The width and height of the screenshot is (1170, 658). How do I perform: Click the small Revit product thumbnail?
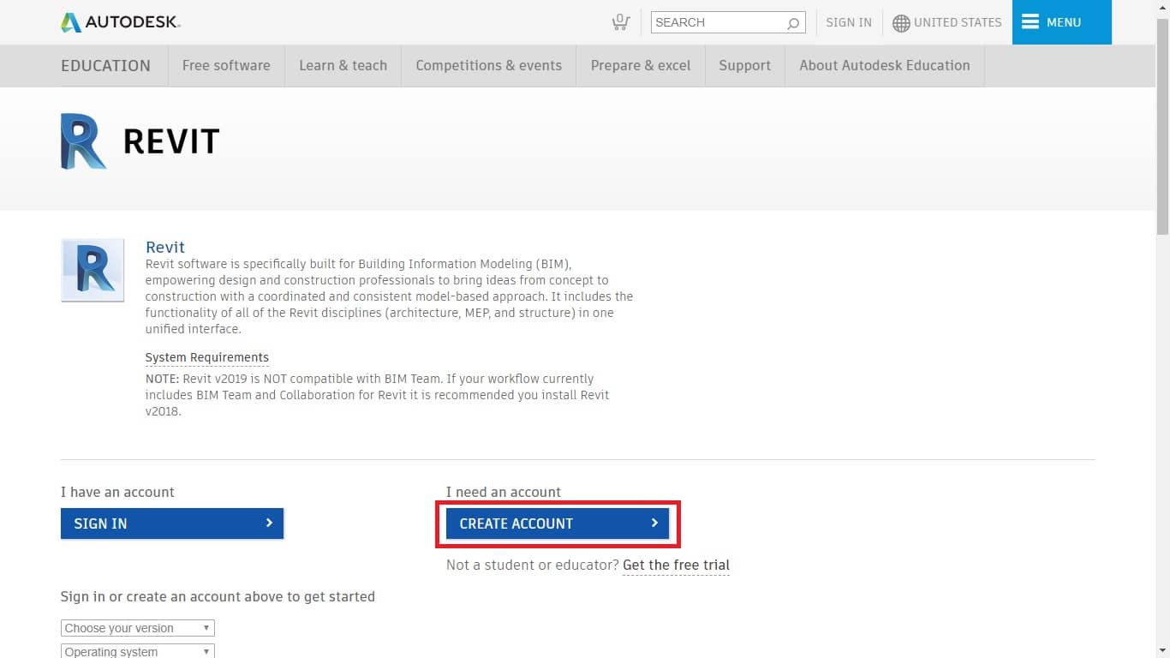point(93,270)
